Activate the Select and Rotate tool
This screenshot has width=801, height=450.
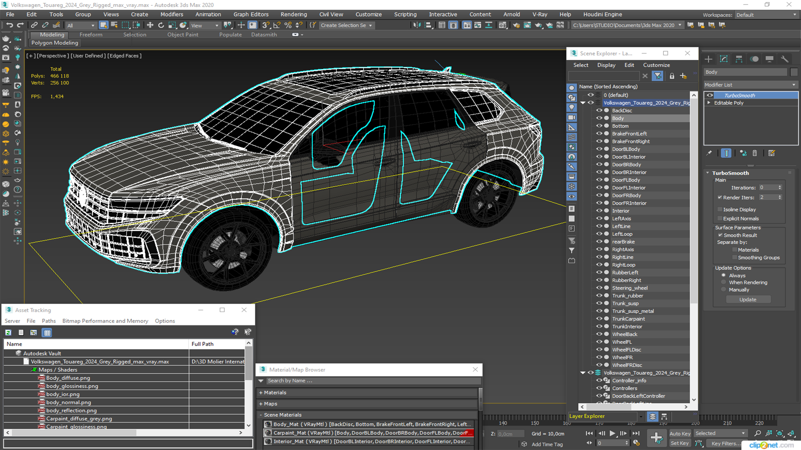pyautogui.click(x=161, y=25)
